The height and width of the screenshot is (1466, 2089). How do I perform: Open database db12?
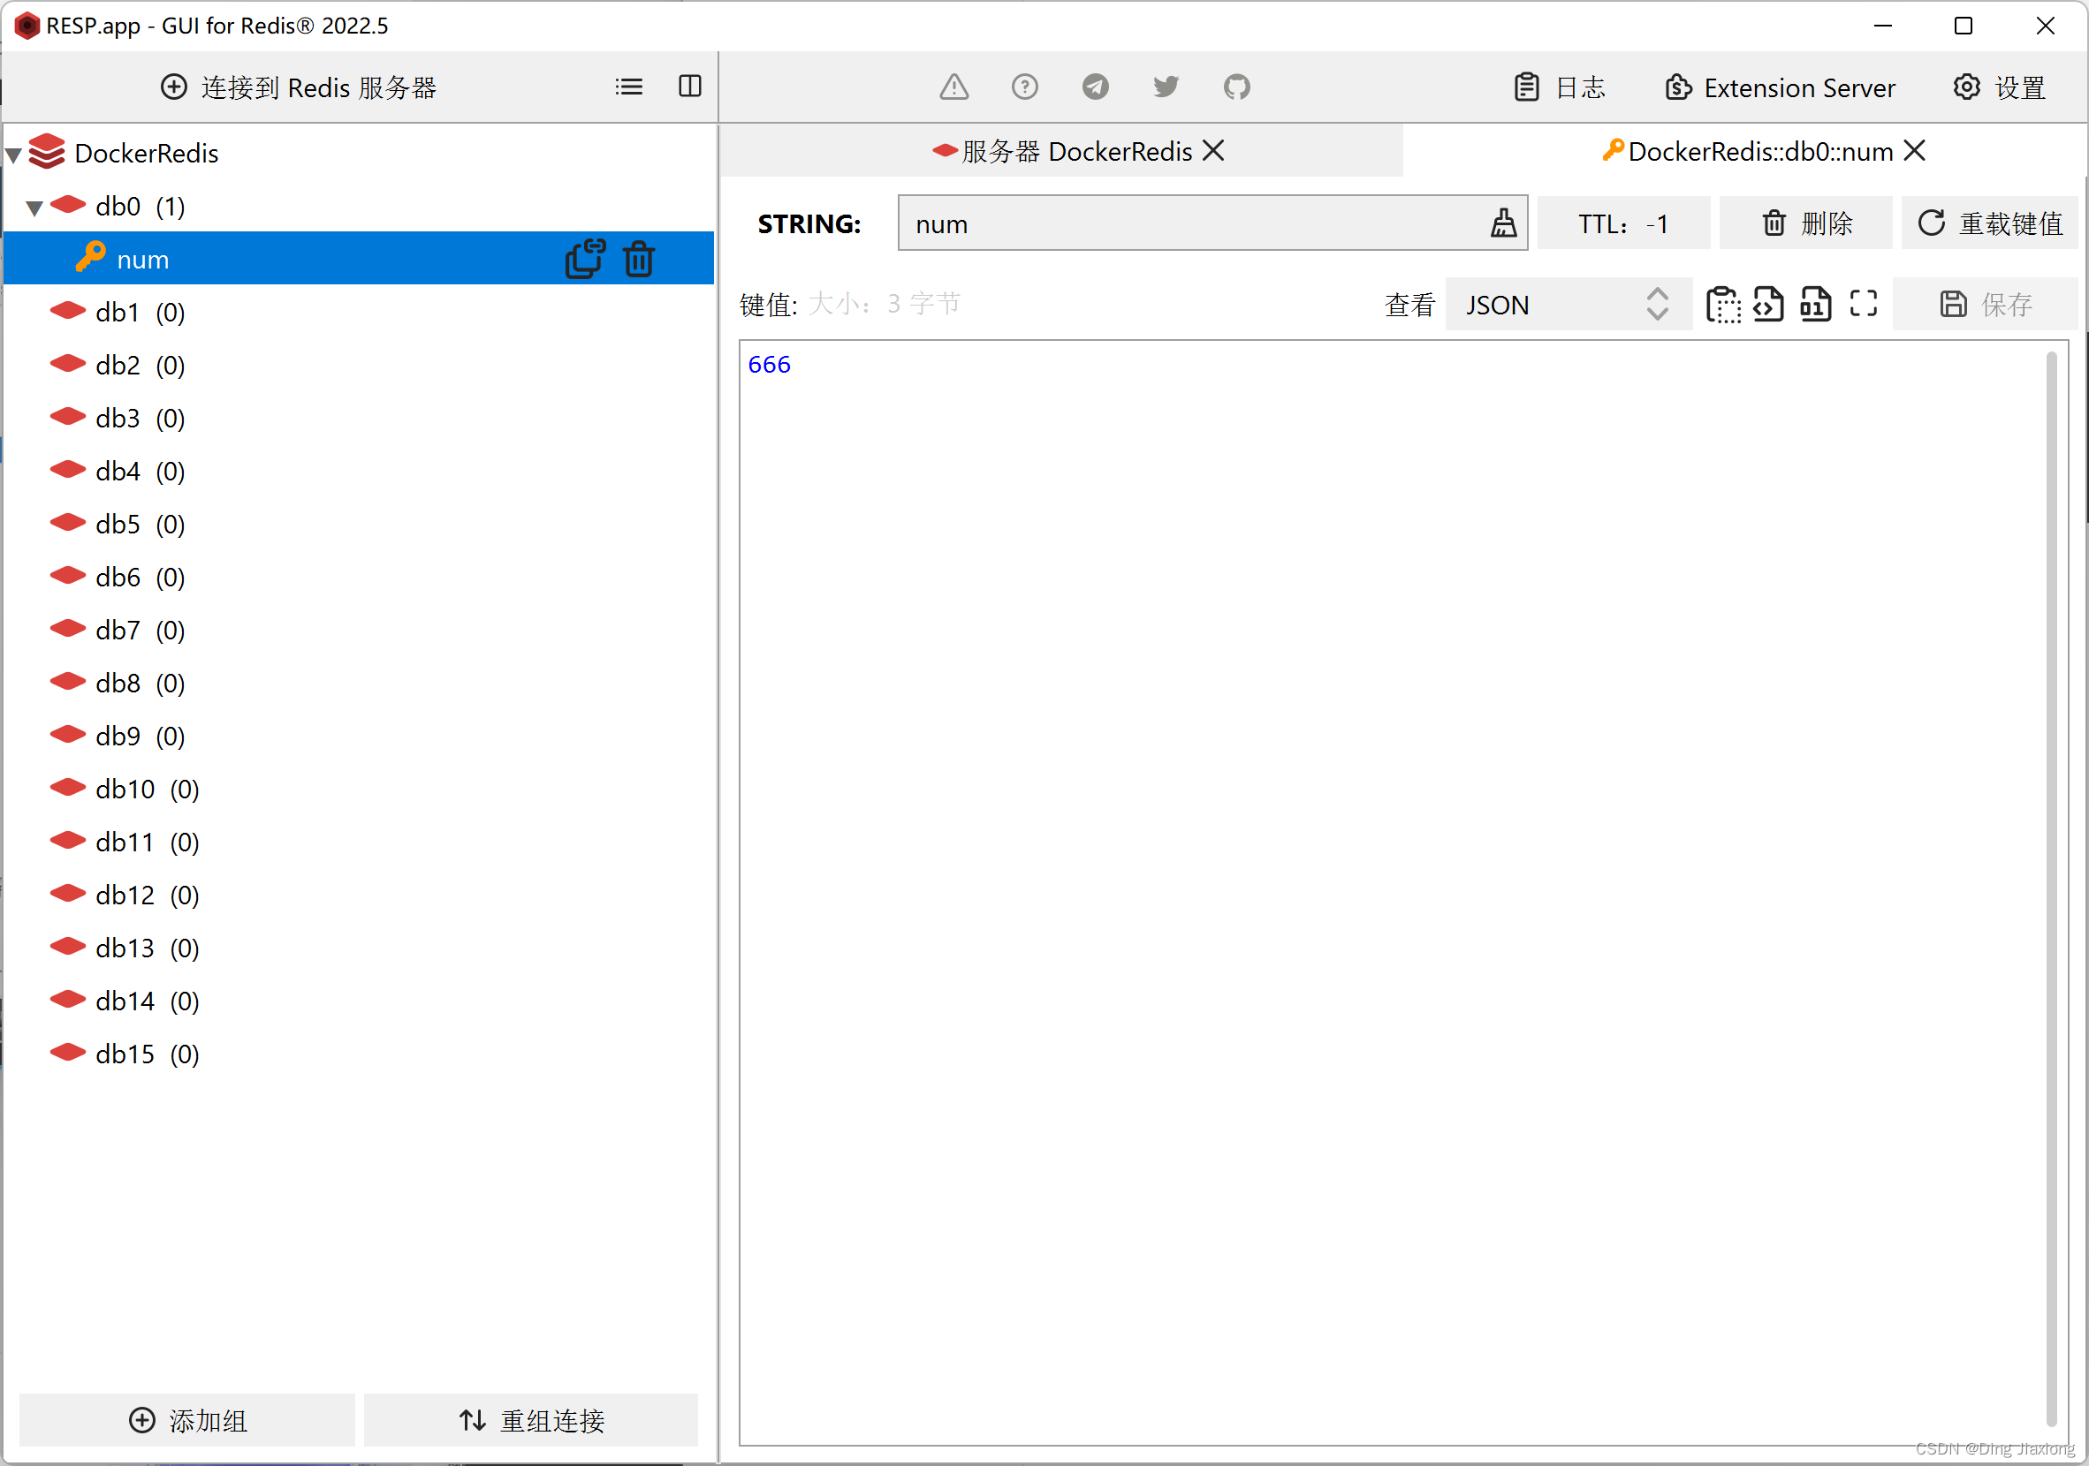[x=148, y=895]
